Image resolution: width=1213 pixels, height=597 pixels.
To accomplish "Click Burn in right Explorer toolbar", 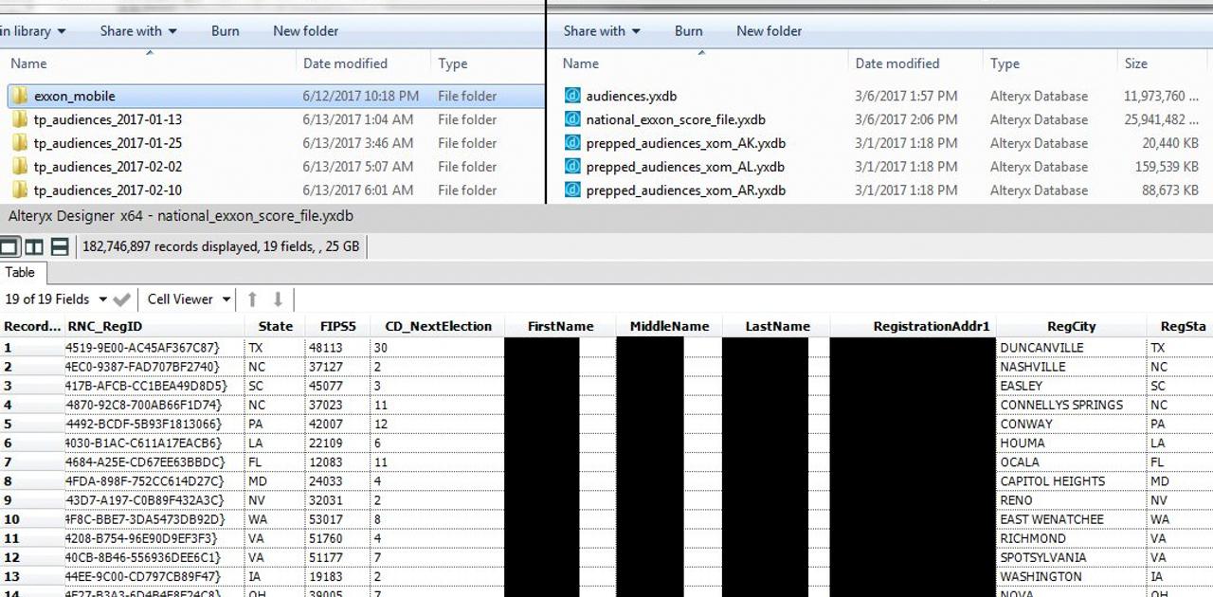I will 689,31.
